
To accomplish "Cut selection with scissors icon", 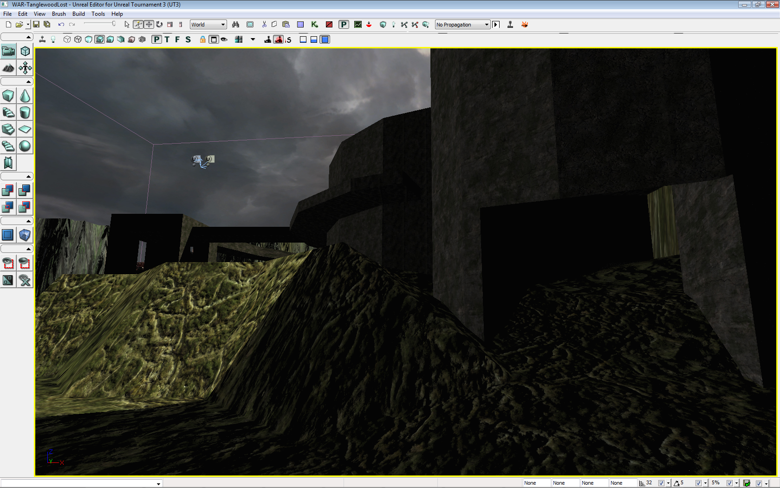I will point(264,25).
